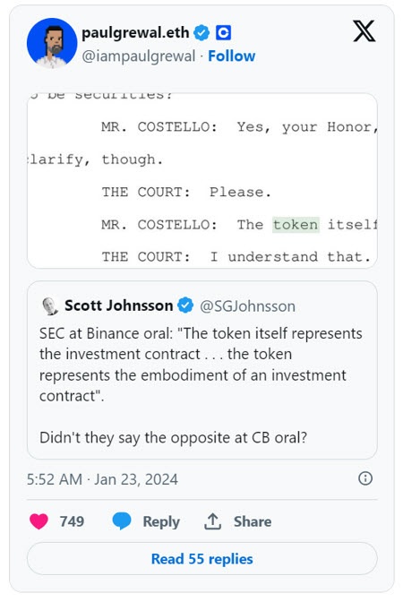Viewport: 403px width, 602px height.
Task: Click the Share upload arrow icon
Action: [212, 521]
